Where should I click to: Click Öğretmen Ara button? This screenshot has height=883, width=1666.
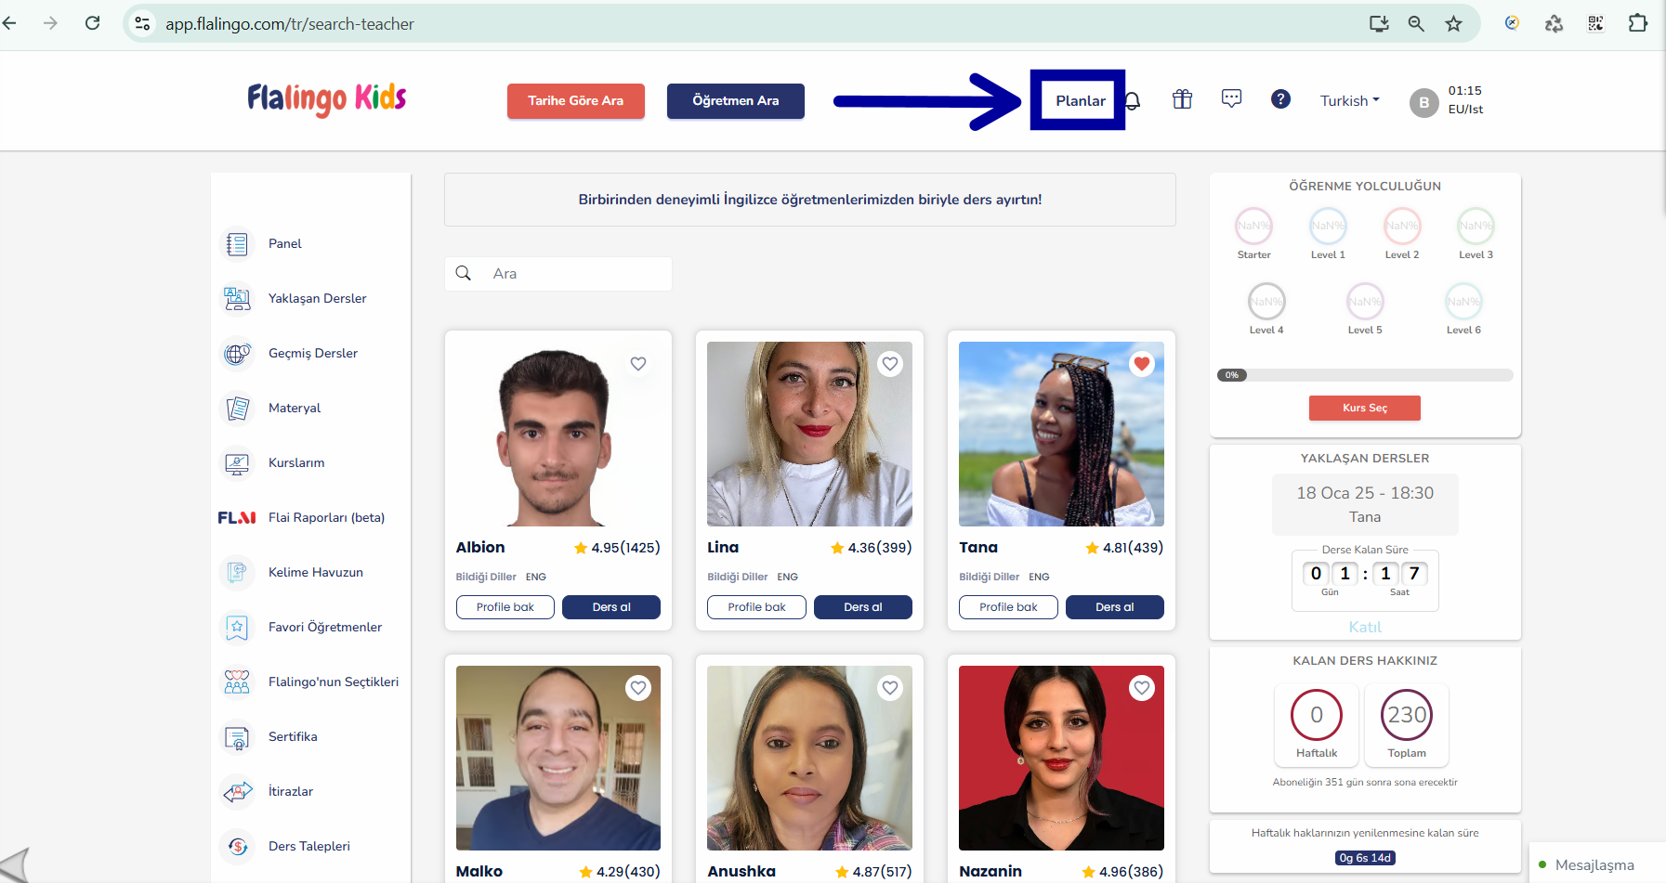point(736,101)
